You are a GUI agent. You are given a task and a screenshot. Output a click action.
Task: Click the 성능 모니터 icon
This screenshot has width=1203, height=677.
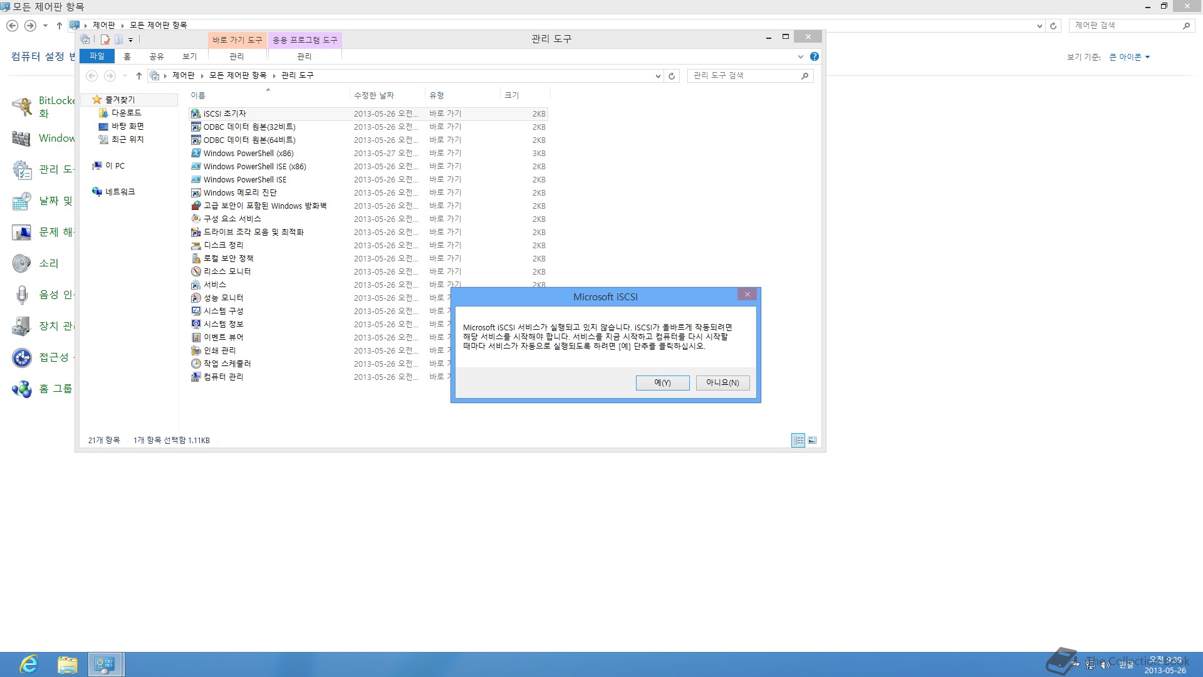pyautogui.click(x=196, y=298)
